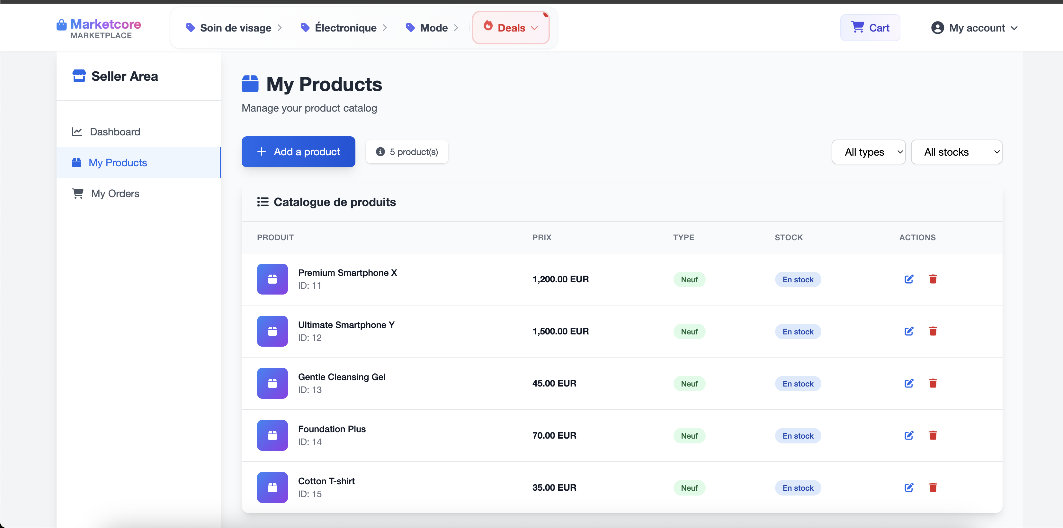
Task: Navigate to the Soin de visage category
Action: pyautogui.click(x=235, y=28)
